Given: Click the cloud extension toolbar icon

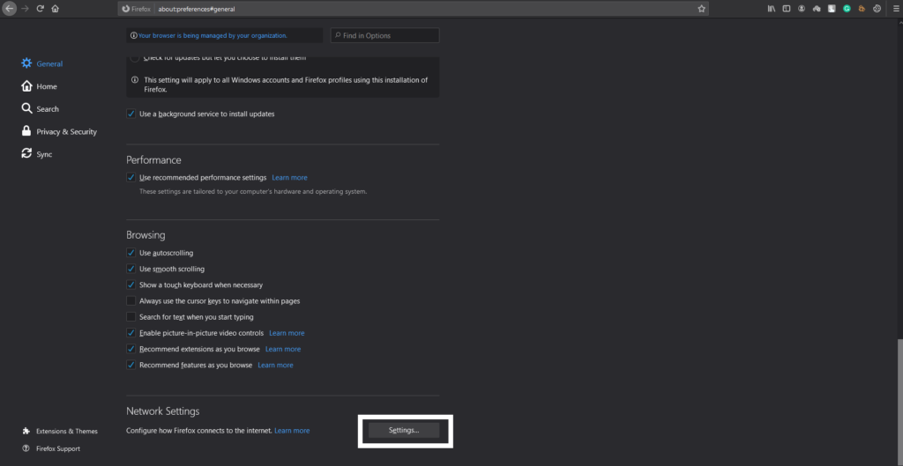Looking at the screenshot, I should [x=816, y=9].
